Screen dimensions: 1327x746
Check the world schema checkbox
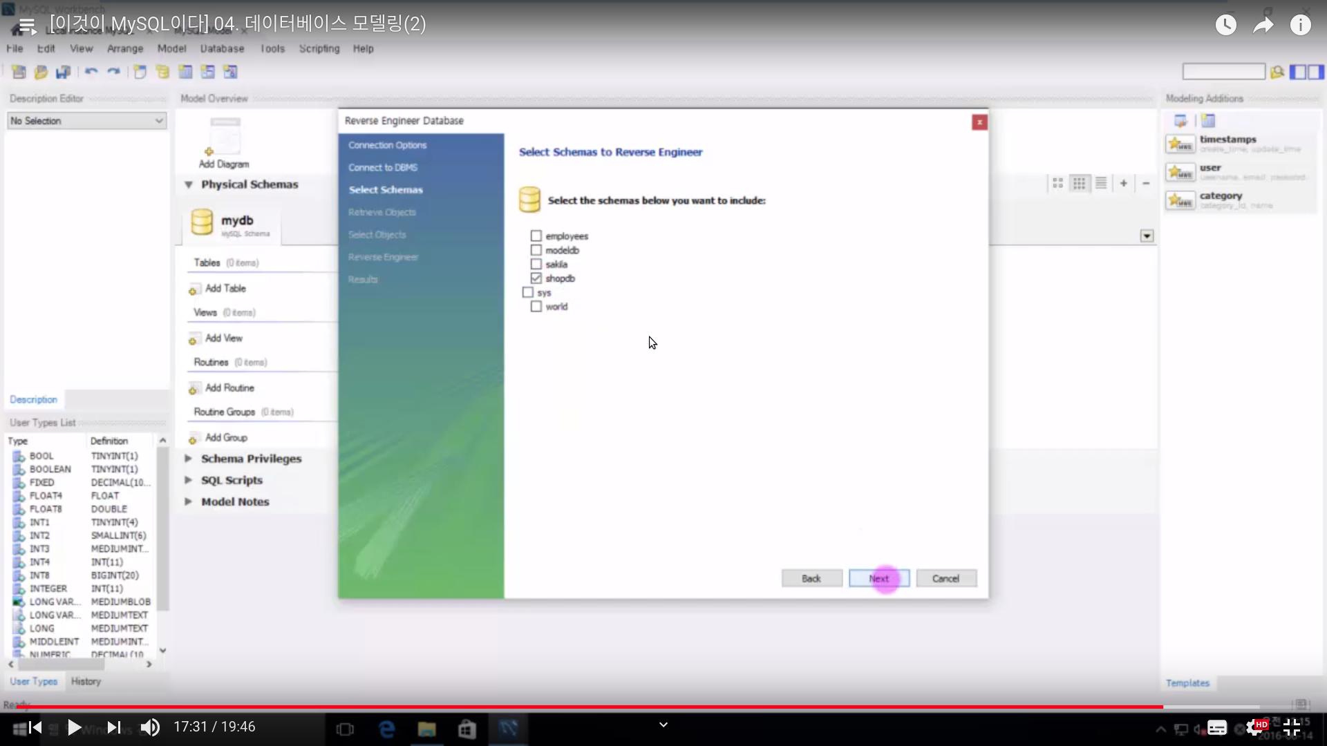point(536,306)
